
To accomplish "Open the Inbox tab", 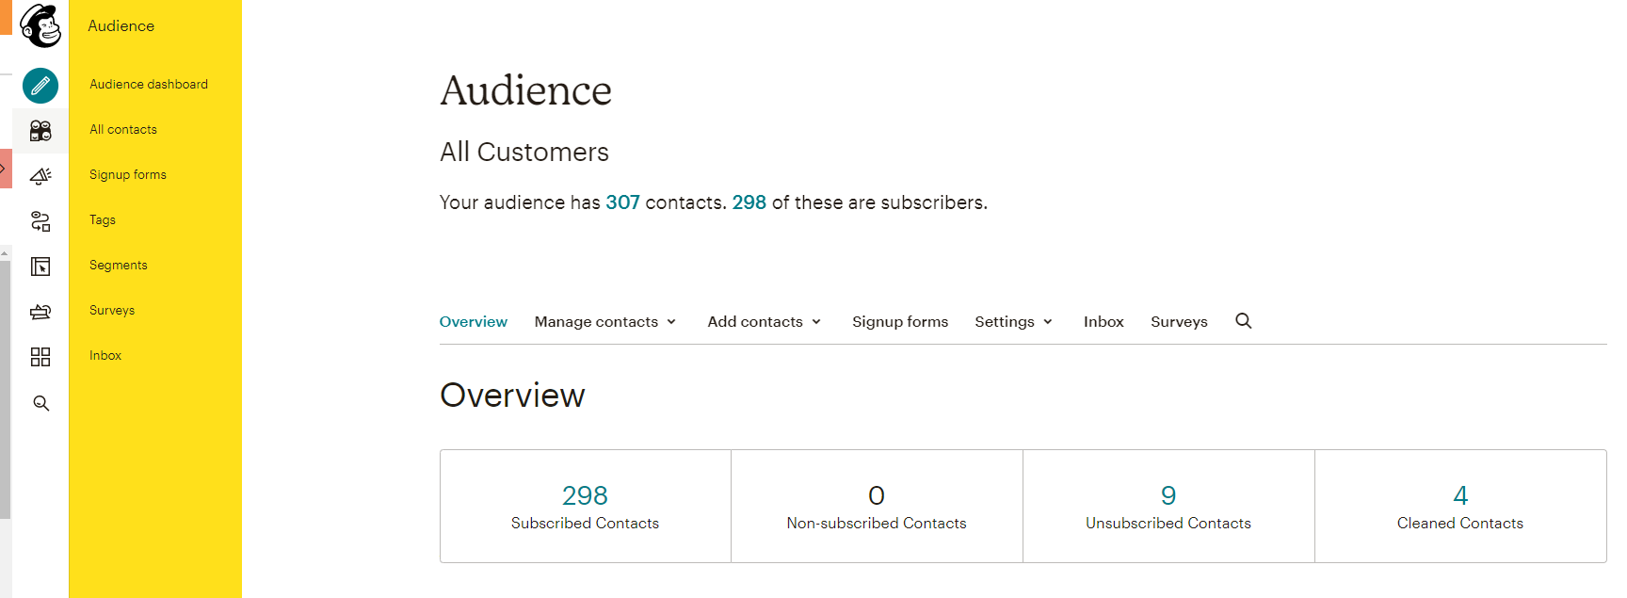I will (x=1103, y=322).
